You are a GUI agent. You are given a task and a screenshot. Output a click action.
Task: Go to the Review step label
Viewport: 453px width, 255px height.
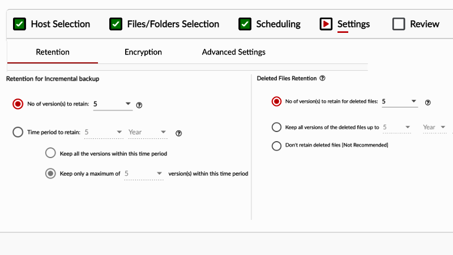coord(425,24)
